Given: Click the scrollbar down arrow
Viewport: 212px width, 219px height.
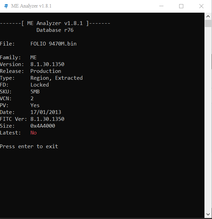Looking at the screenshot, I should 208,214.
